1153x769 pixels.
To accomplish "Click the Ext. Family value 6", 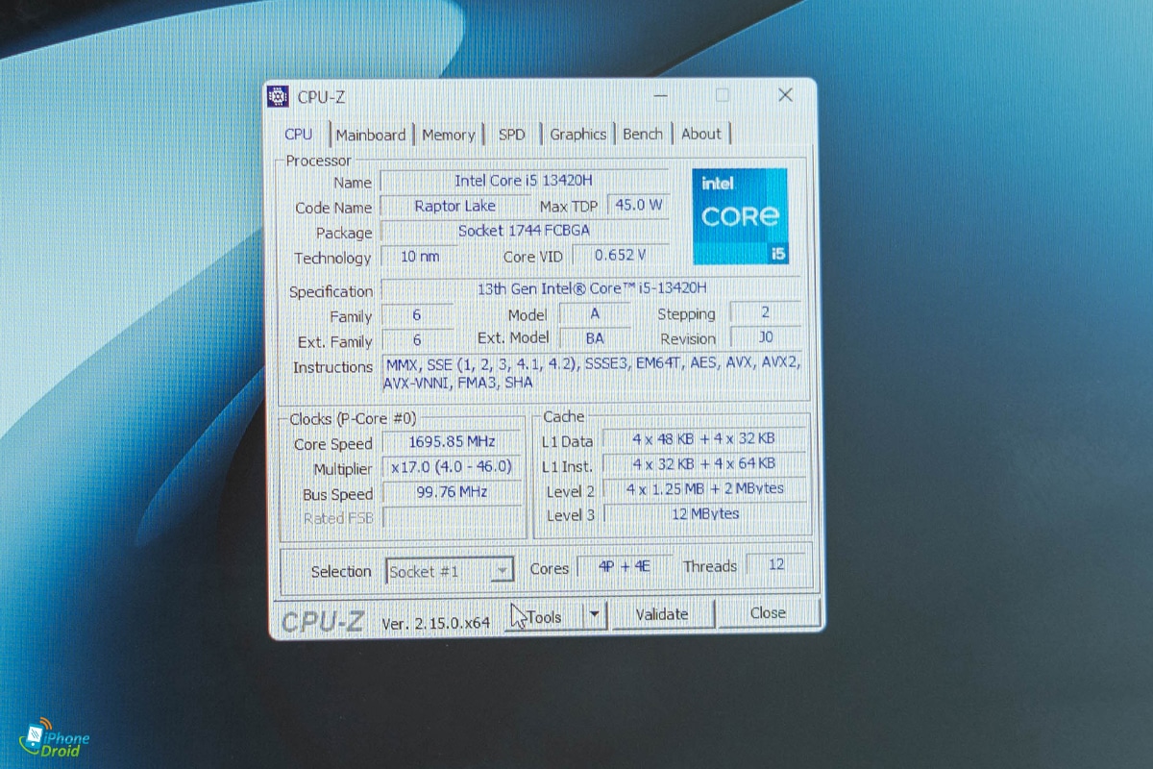I will tap(417, 340).
